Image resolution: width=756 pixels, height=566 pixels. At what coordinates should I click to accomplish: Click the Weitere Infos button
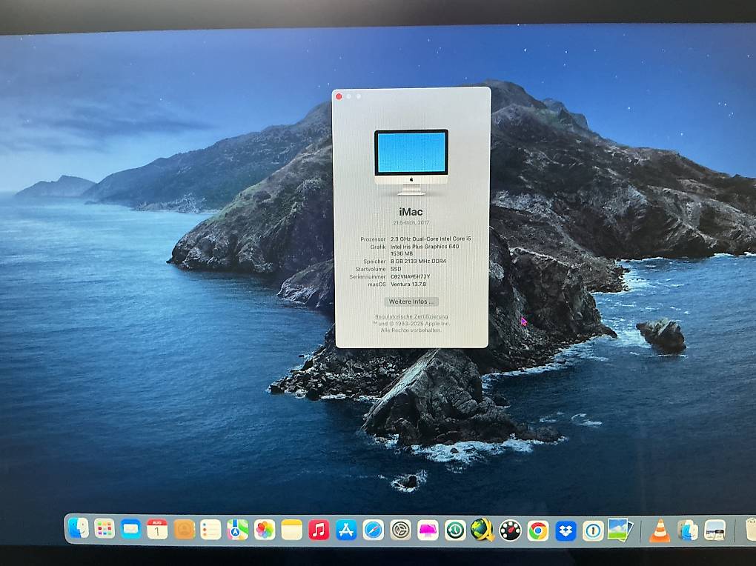pyautogui.click(x=411, y=302)
